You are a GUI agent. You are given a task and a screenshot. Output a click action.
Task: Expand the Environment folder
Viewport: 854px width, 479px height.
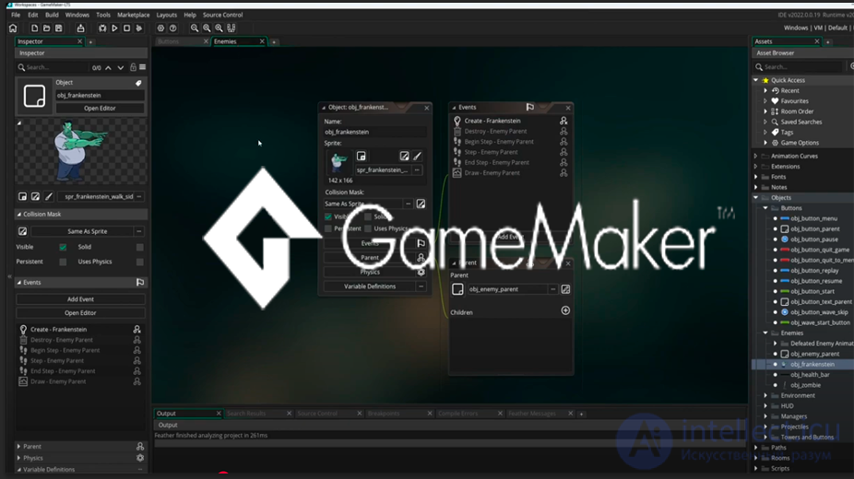765,396
